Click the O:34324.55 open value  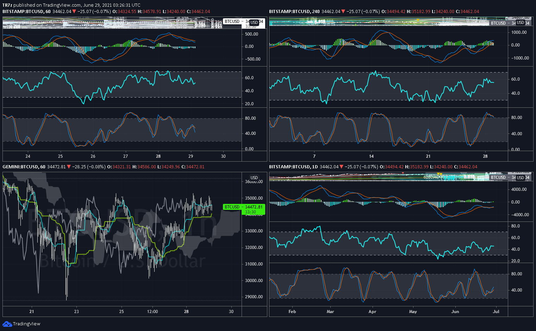pos(125,12)
